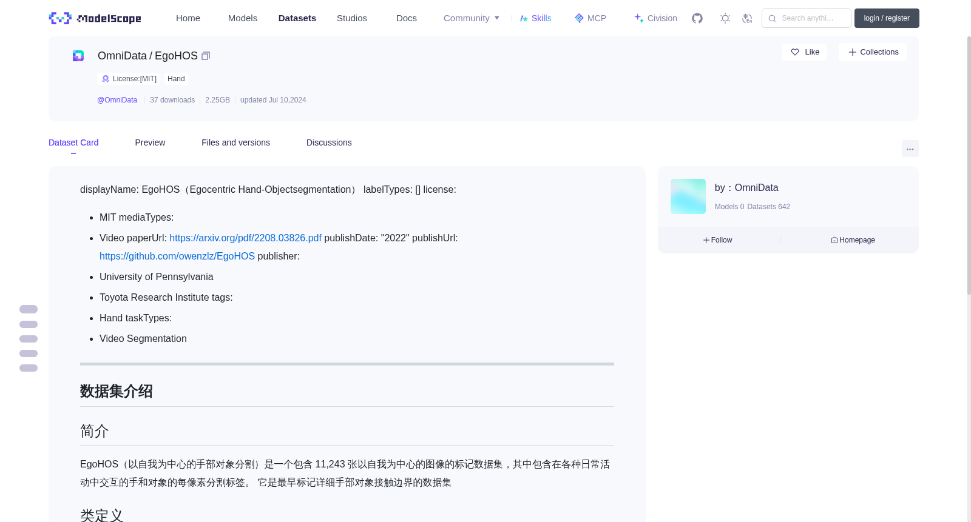Jump to first outline marker in sidebar
This screenshot has height=522, width=971.
(29, 309)
